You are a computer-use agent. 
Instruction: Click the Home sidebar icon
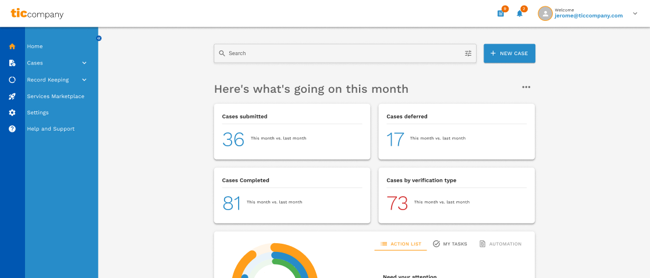[12, 46]
